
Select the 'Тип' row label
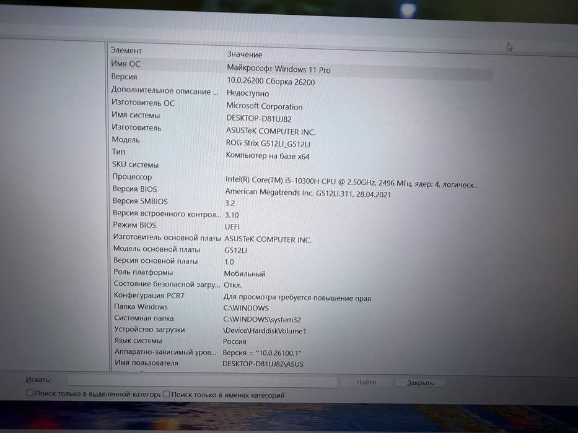pyautogui.click(x=119, y=152)
